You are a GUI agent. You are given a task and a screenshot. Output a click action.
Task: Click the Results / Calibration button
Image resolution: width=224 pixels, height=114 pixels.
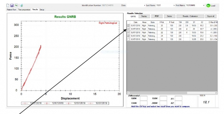coord(190,16)
